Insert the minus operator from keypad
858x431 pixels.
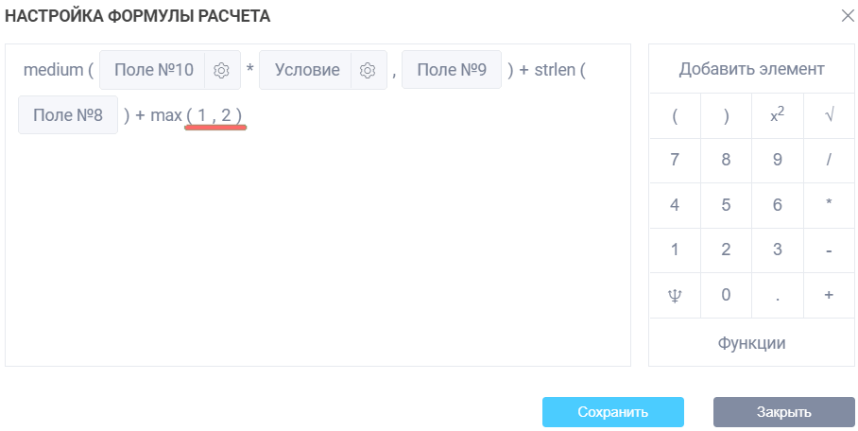pyautogui.click(x=829, y=250)
